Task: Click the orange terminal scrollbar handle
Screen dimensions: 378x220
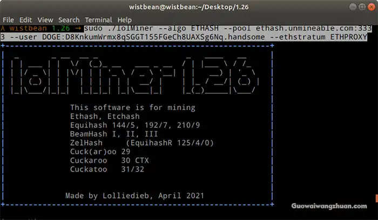Action: tap(376, 198)
